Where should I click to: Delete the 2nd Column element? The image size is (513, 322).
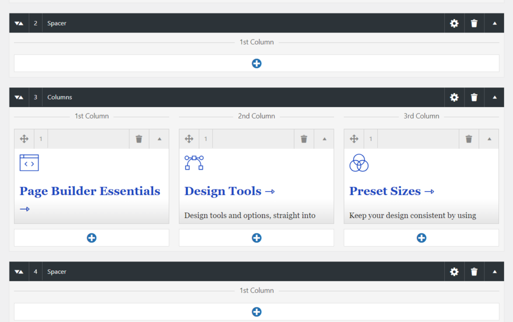coord(304,139)
